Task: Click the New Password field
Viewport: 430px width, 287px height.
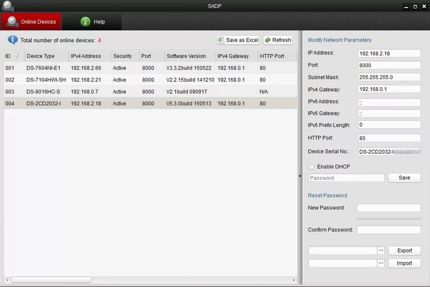Action: pyautogui.click(x=389, y=208)
